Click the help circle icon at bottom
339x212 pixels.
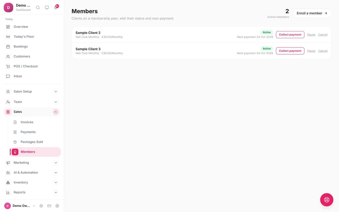click(57, 206)
